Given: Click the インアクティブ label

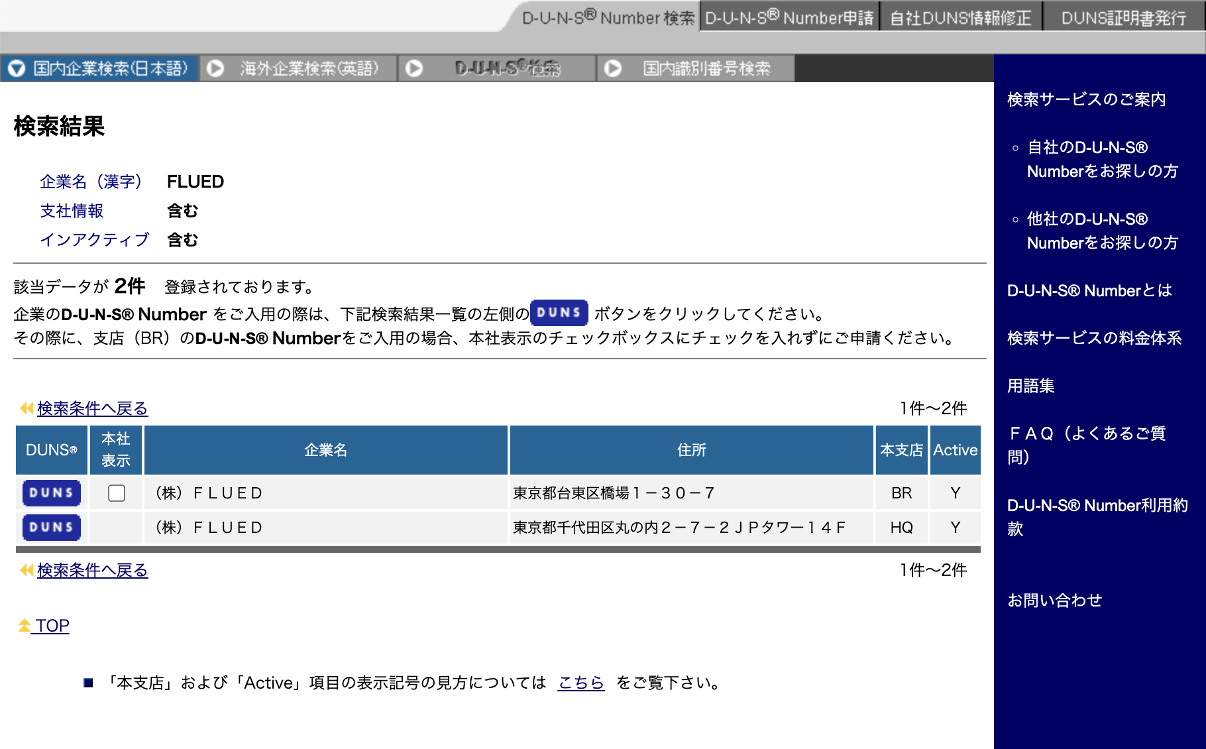Looking at the screenshot, I should (95, 240).
